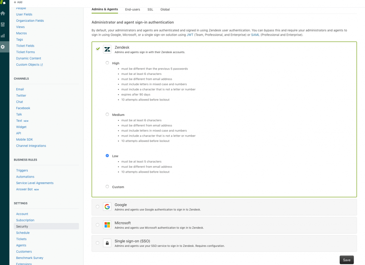
Task: Open the Reporting bar chart icon
Action: pos(3,36)
